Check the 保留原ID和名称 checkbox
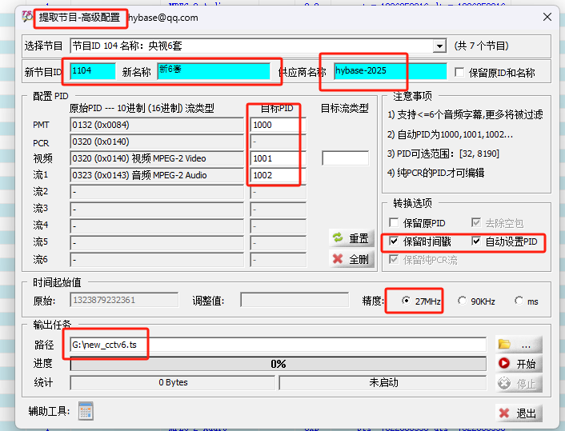This screenshot has width=565, height=431. point(459,72)
